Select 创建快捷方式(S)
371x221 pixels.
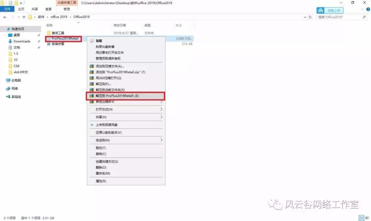pos(107,162)
